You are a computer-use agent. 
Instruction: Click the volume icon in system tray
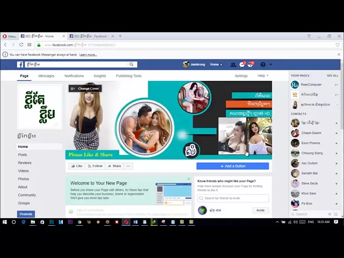295,222
